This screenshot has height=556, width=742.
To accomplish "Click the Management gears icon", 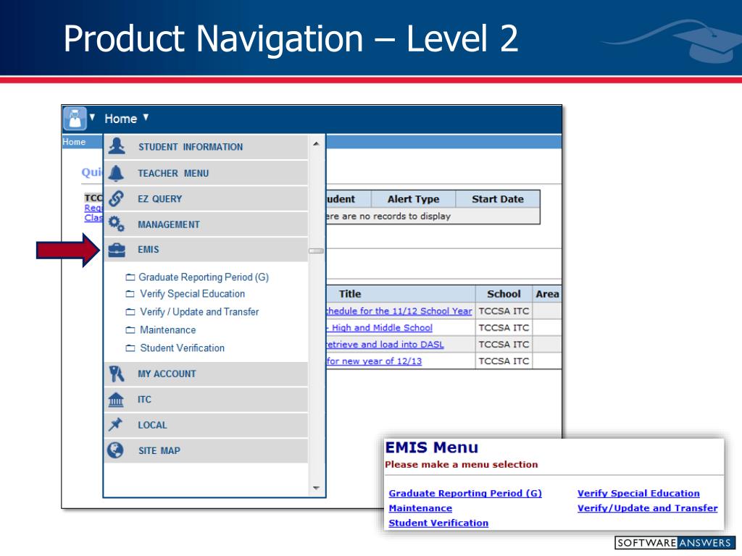I will pos(116,224).
